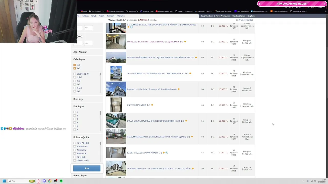Open the Karşılaştır menu item
The width and height of the screenshot is (328, 184).
click(x=251, y=16)
